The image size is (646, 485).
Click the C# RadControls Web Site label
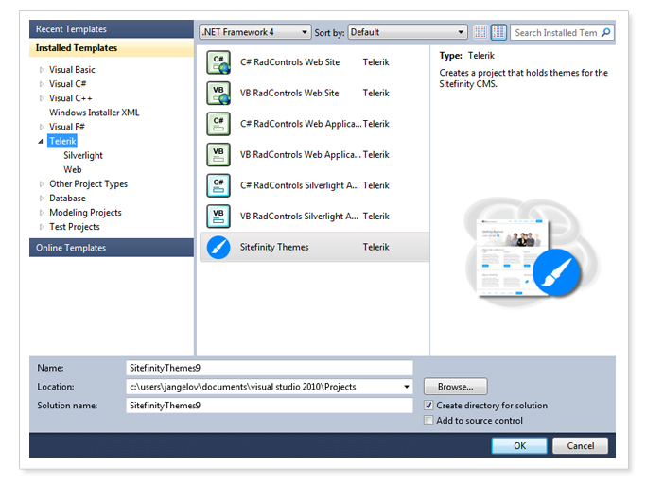(x=290, y=62)
